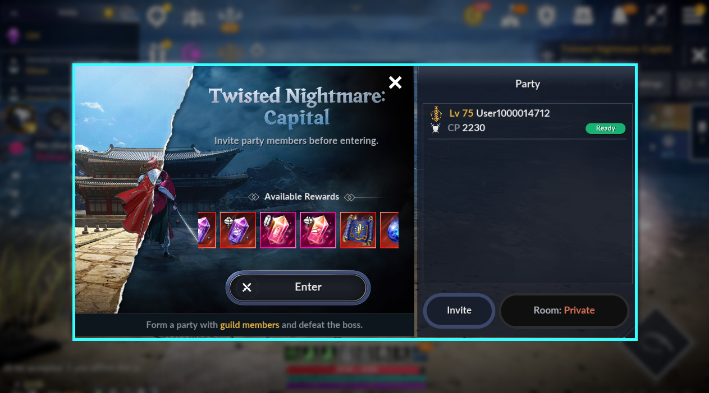Click the combat power icon beside CP 2230

(436, 128)
